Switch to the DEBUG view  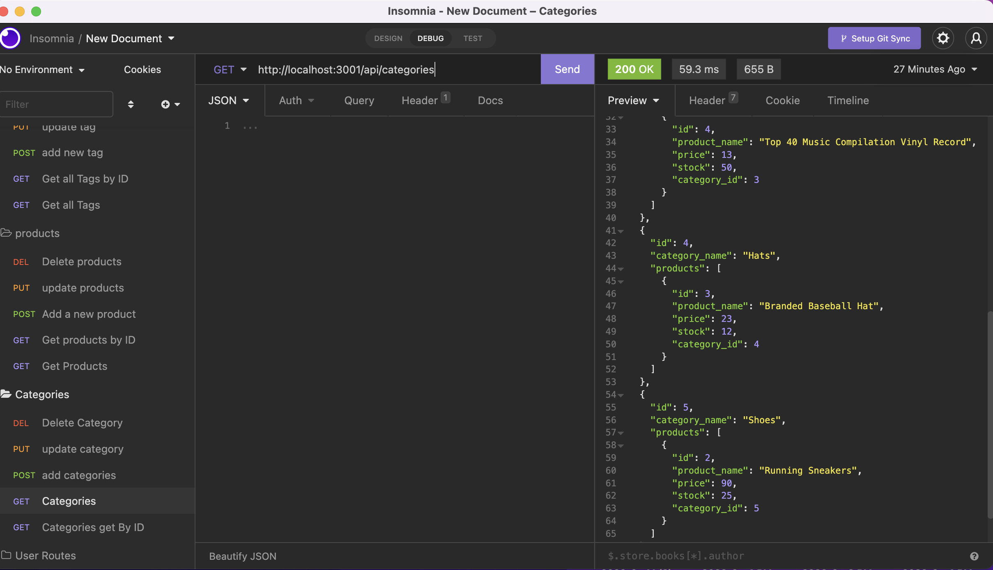430,38
